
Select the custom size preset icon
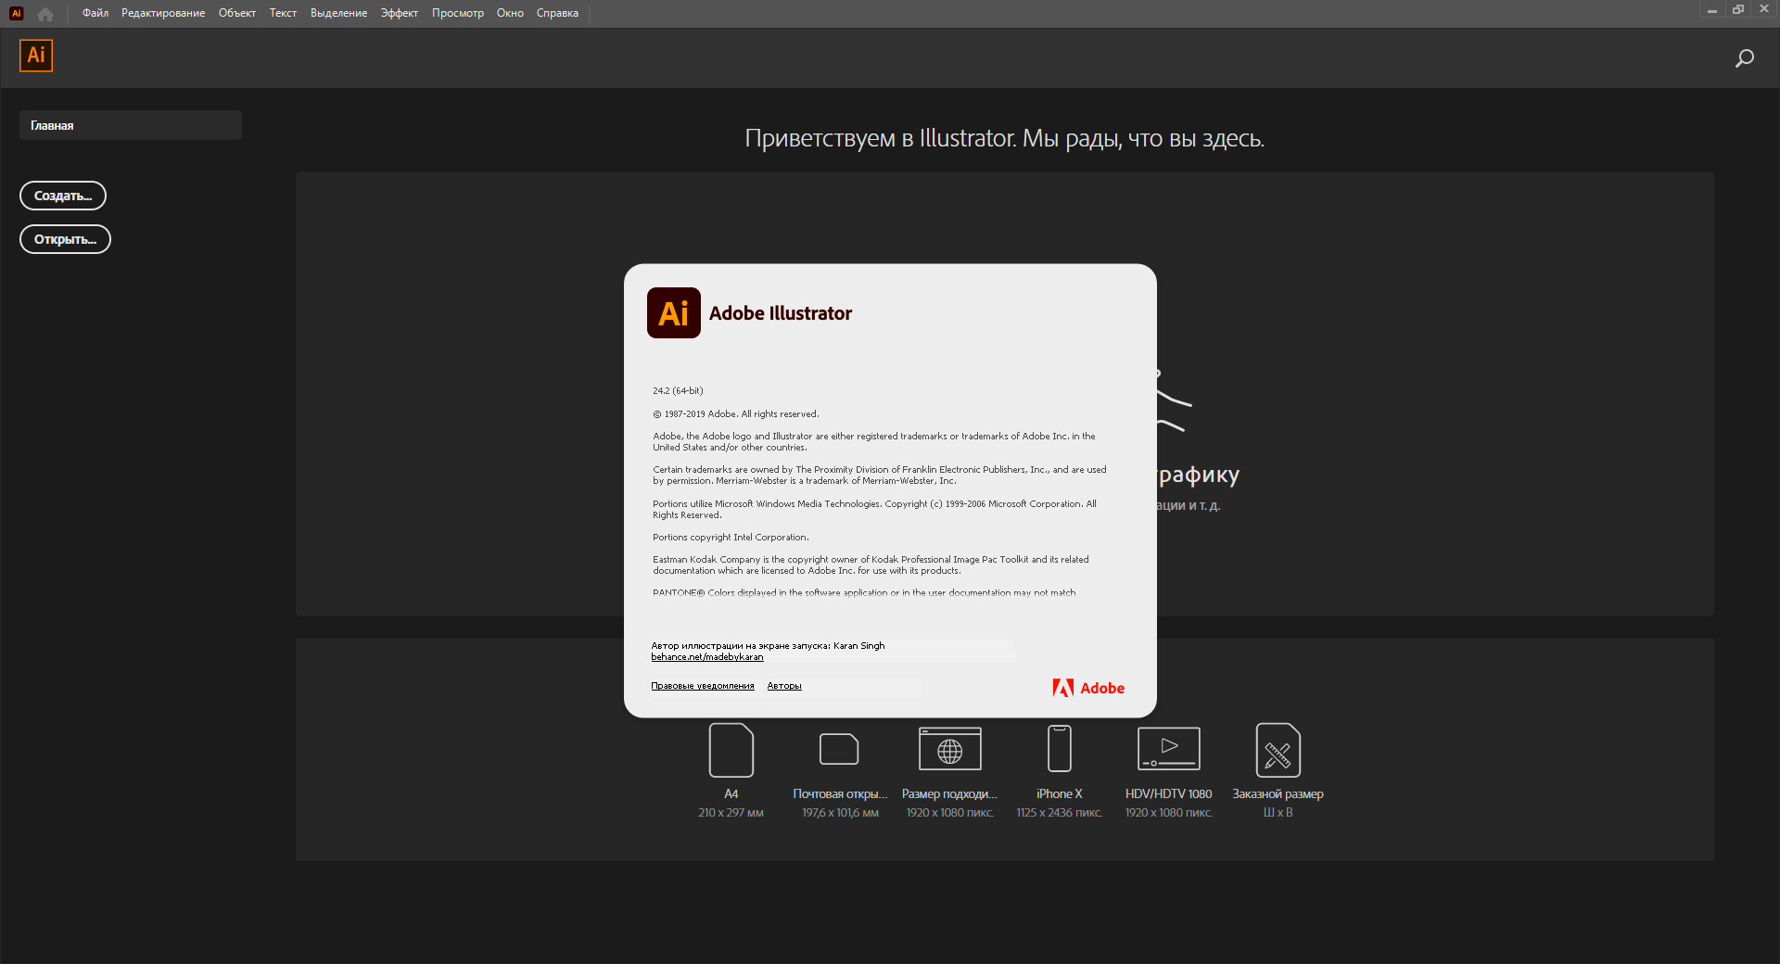(x=1278, y=750)
